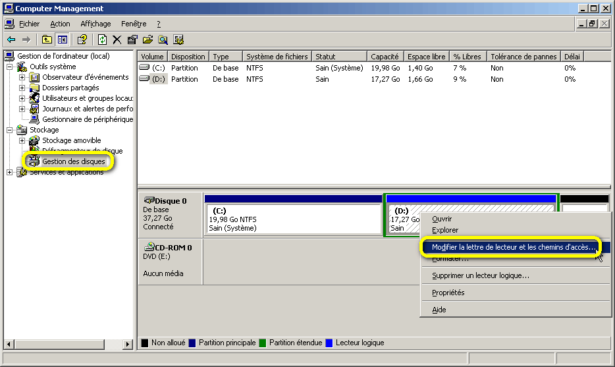Expand Journaux et alertes de performance node

22,109
